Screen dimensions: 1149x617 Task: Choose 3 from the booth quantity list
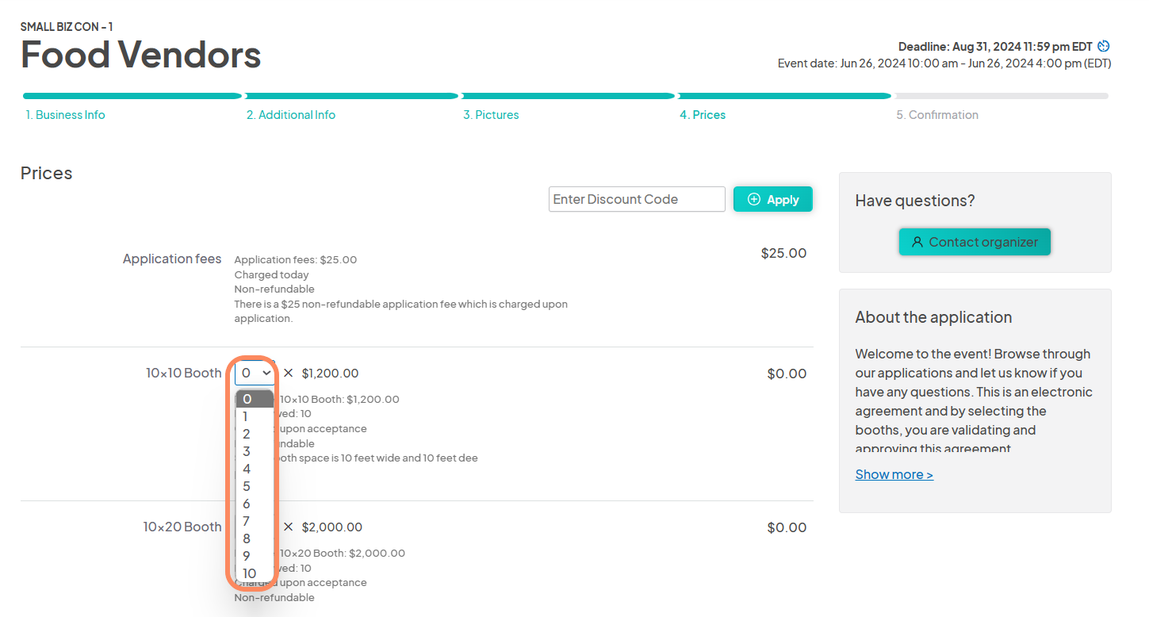click(255, 451)
